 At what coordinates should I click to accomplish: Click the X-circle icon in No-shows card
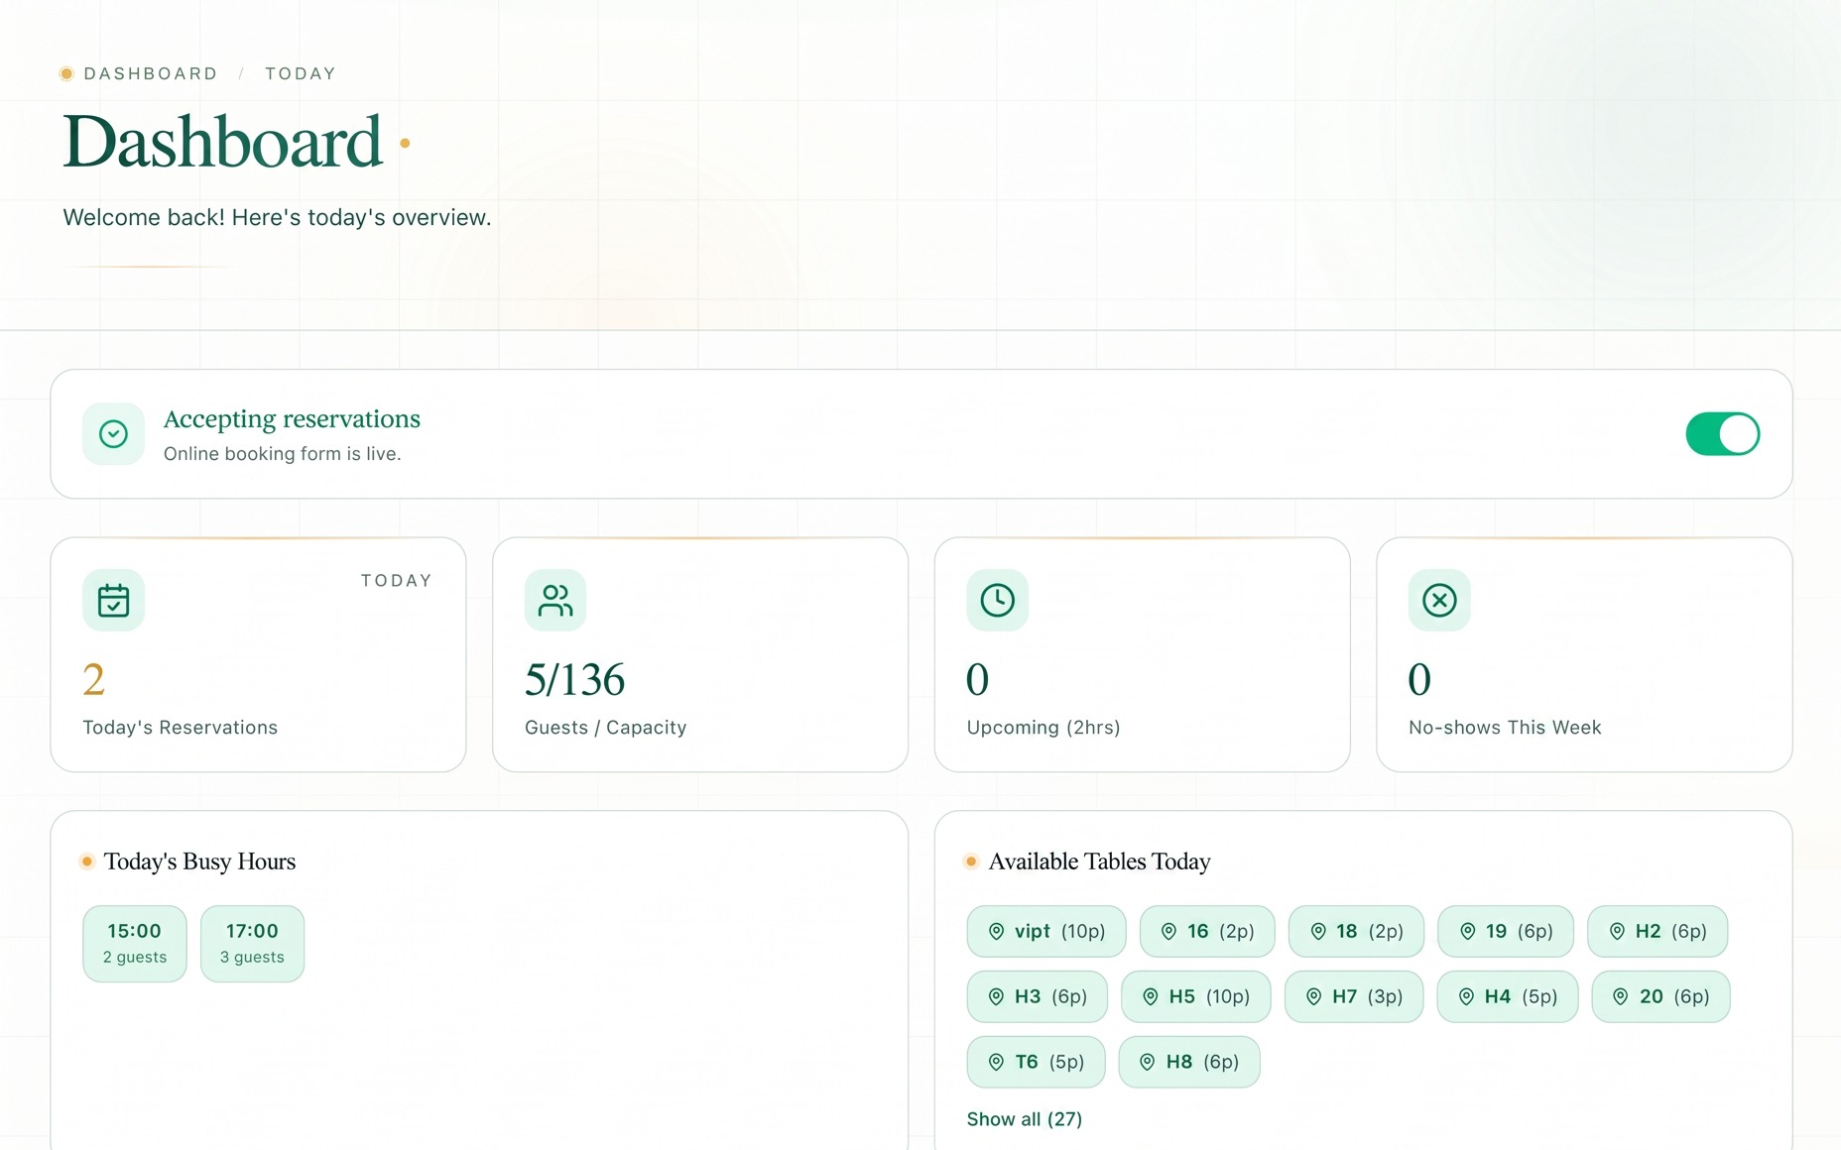point(1439,600)
